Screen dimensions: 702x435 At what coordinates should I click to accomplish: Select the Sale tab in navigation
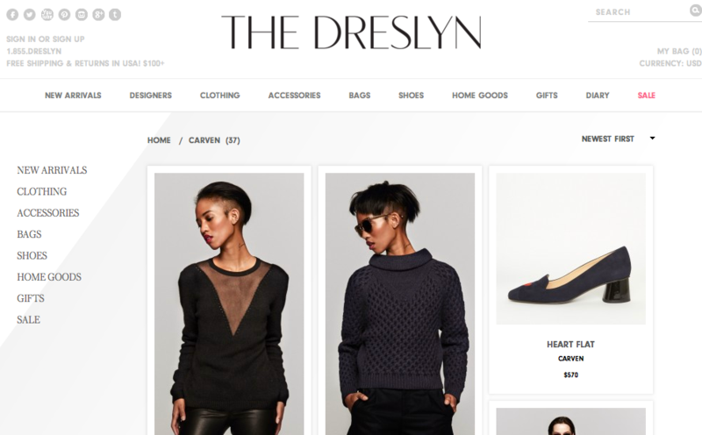[x=646, y=96]
